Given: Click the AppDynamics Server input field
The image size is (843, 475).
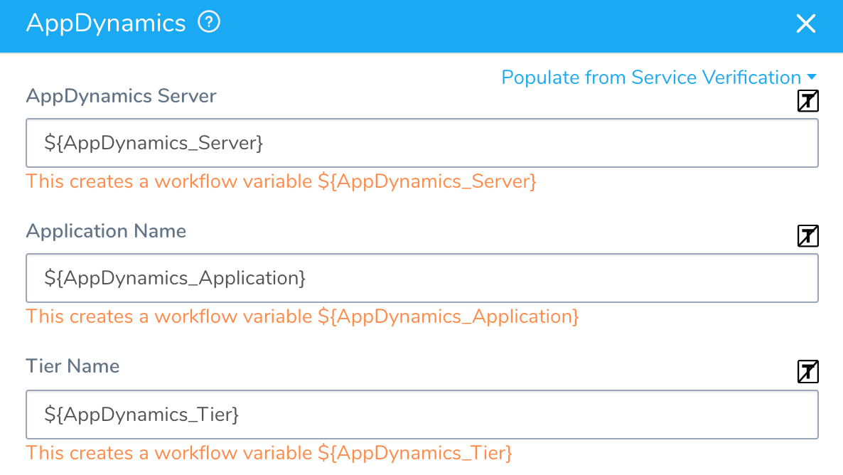Looking at the screenshot, I should pos(422,143).
